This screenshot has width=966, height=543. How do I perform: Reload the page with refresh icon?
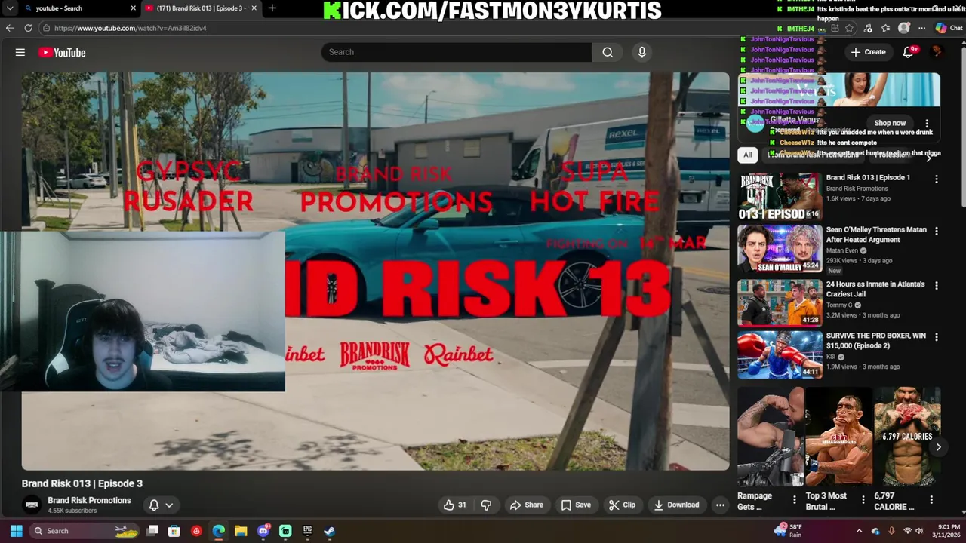pyautogui.click(x=28, y=28)
